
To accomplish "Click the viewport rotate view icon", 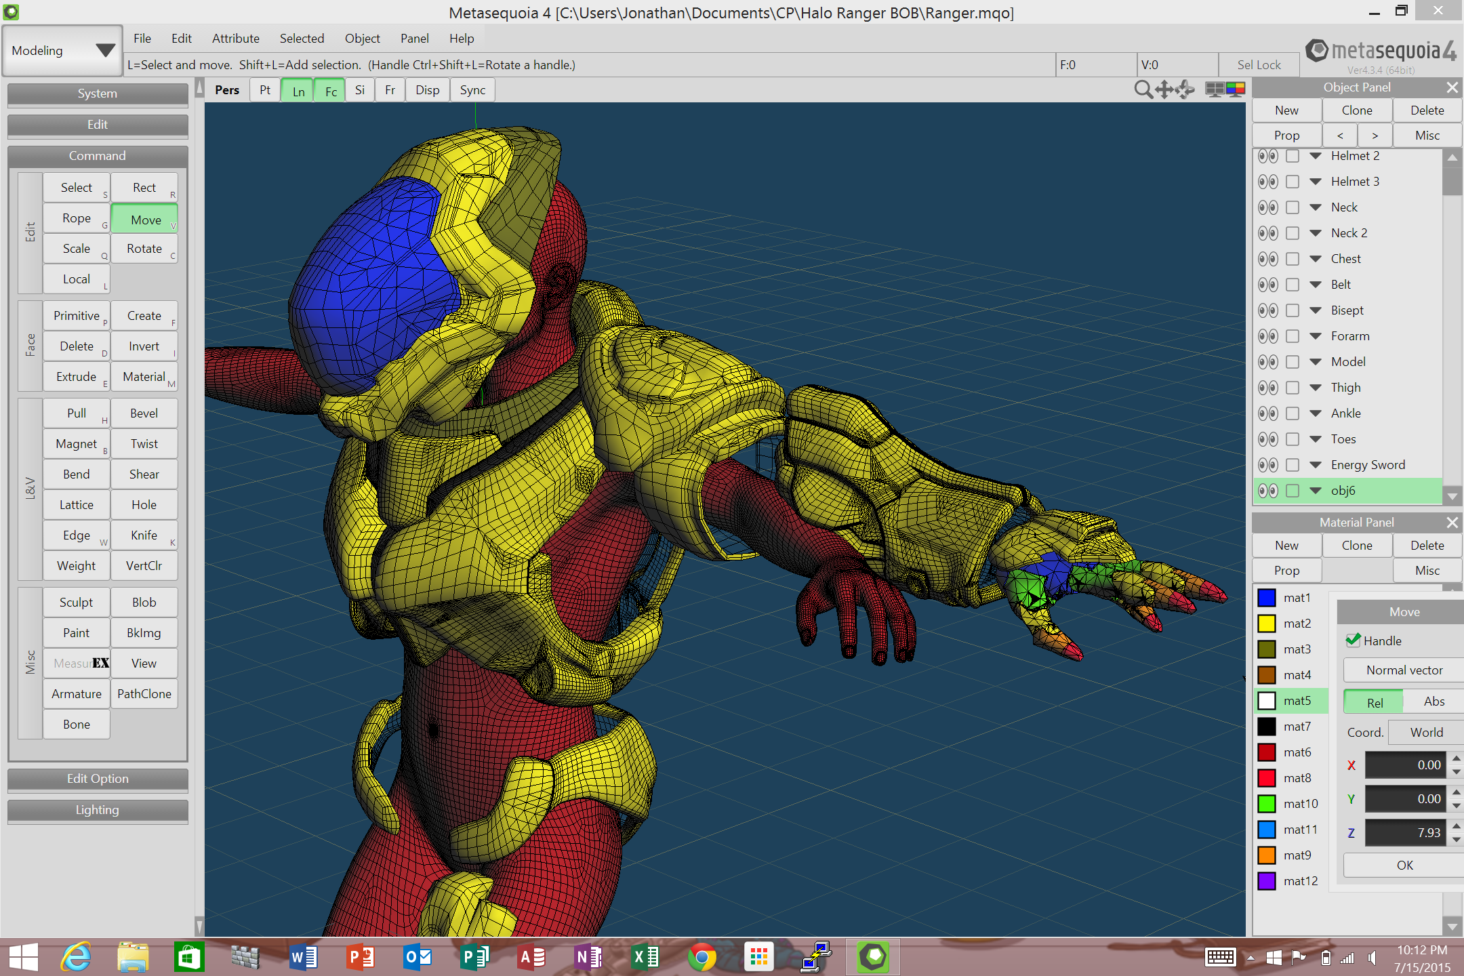I will click(x=1185, y=89).
